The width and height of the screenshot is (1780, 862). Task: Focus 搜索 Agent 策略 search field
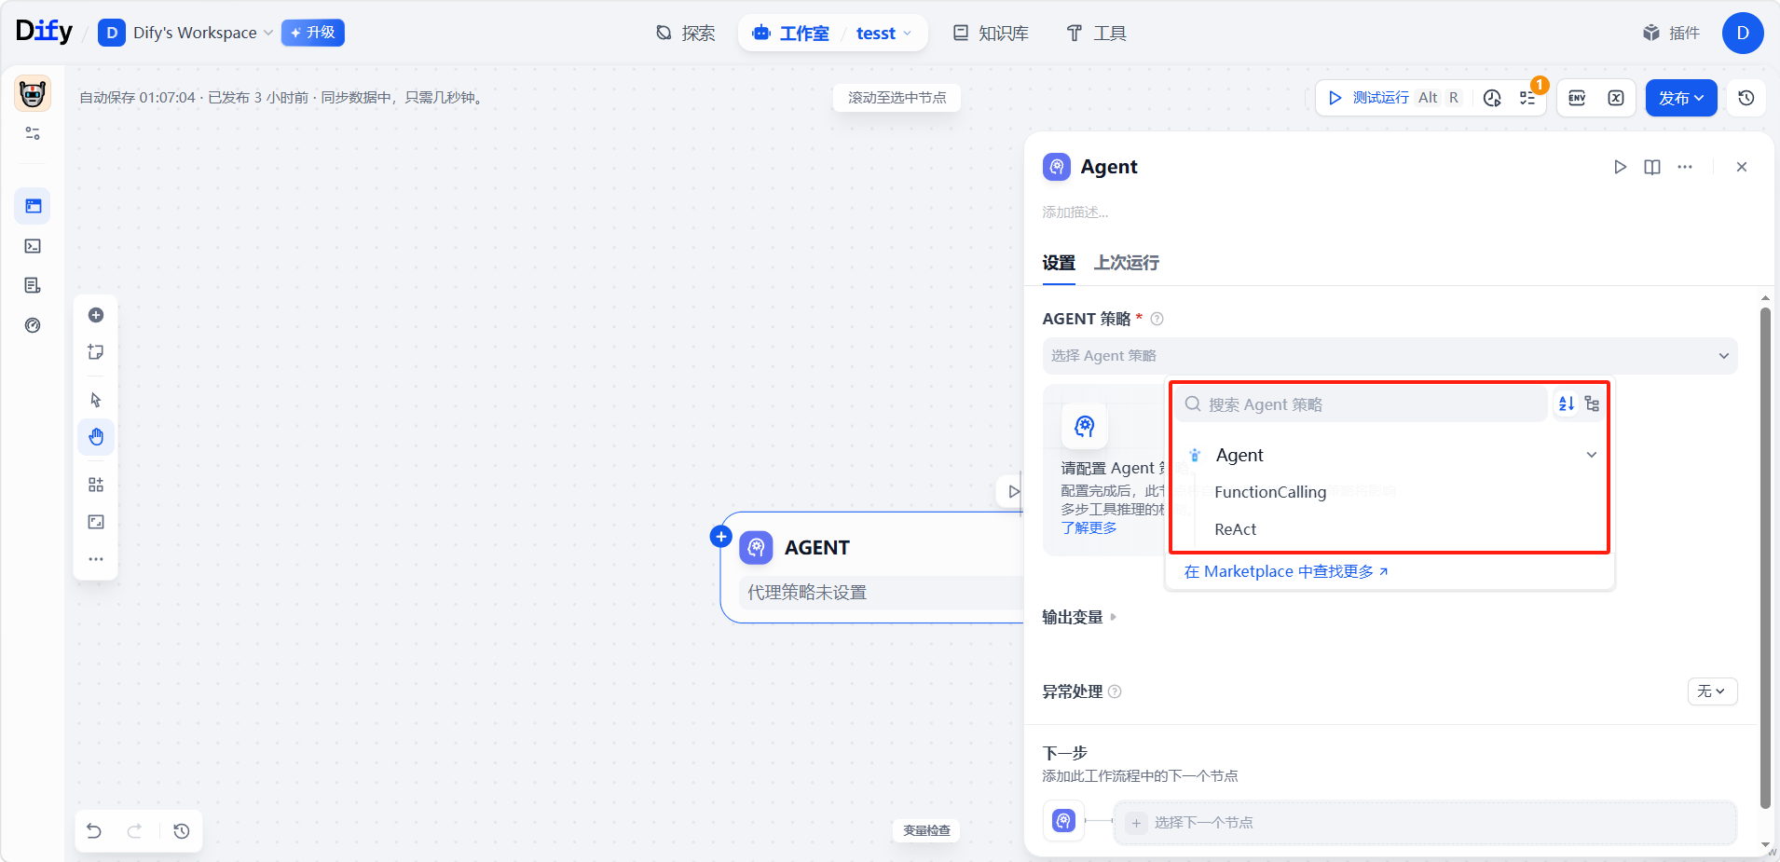1360,404
